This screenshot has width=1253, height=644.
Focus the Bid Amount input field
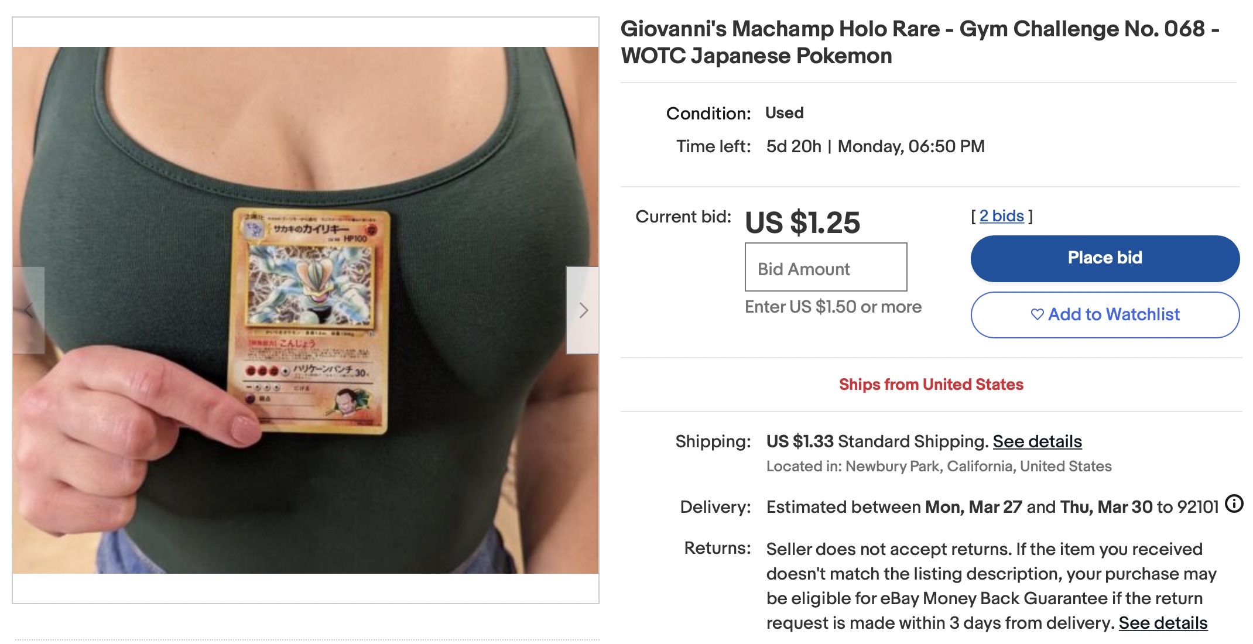click(x=826, y=267)
